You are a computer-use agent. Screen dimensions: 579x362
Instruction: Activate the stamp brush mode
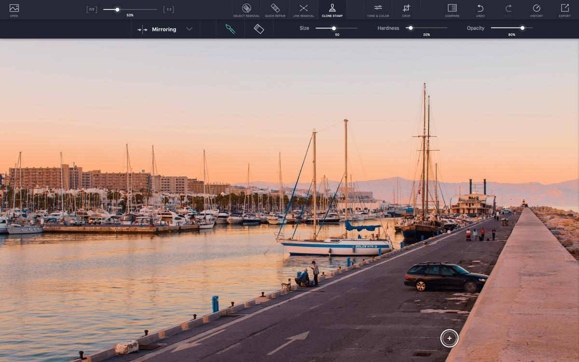pos(230,29)
